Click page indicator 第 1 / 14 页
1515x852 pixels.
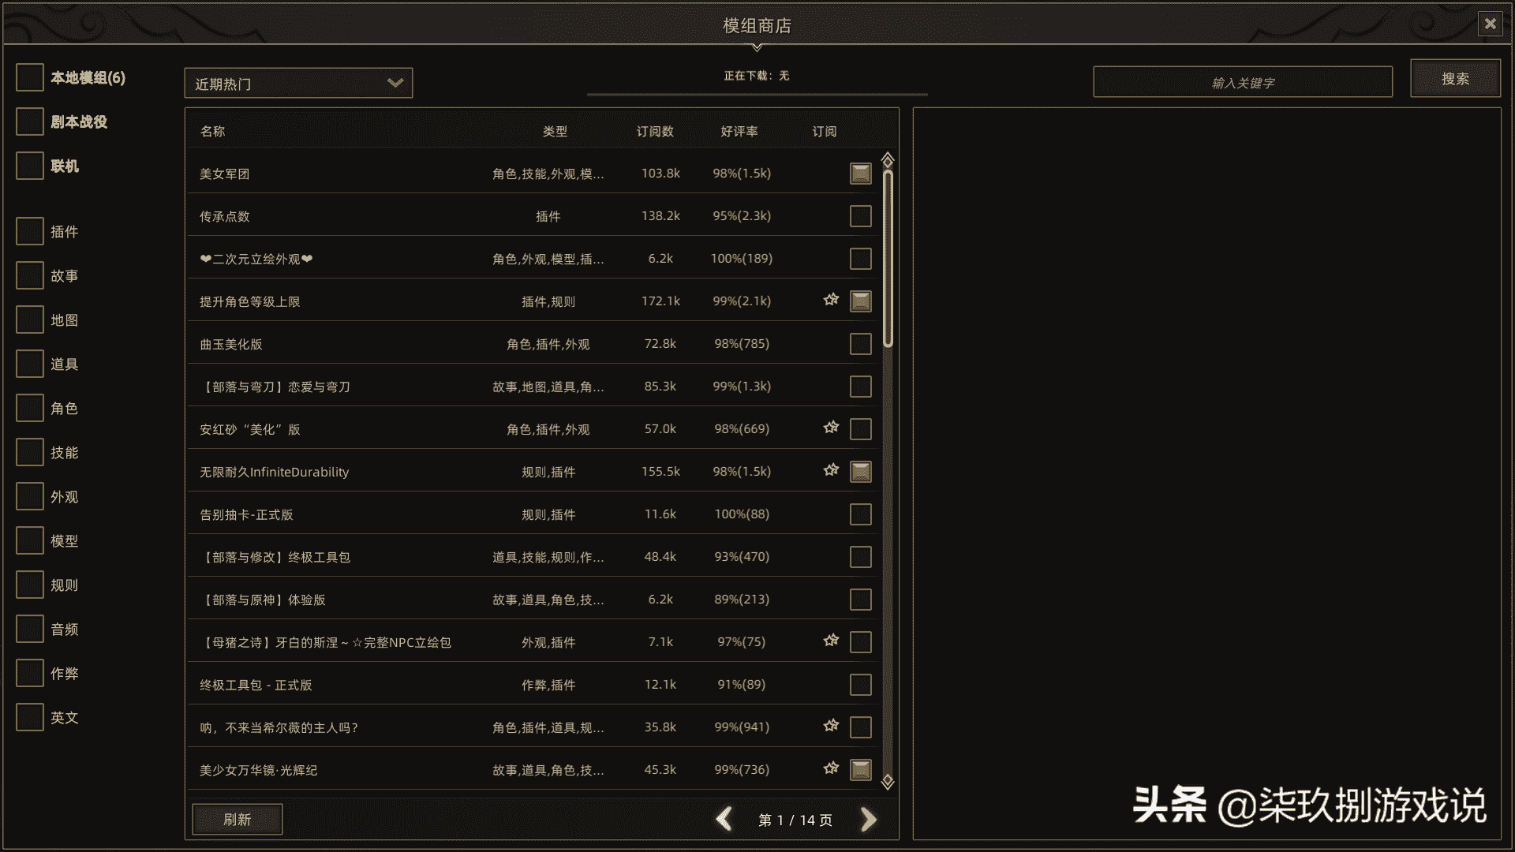click(795, 820)
